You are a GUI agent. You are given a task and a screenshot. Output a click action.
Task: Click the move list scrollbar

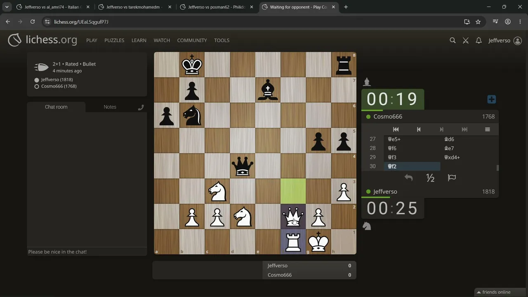tap(497, 167)
